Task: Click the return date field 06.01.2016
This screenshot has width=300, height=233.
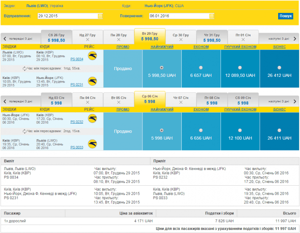Action: coord(181,16)
